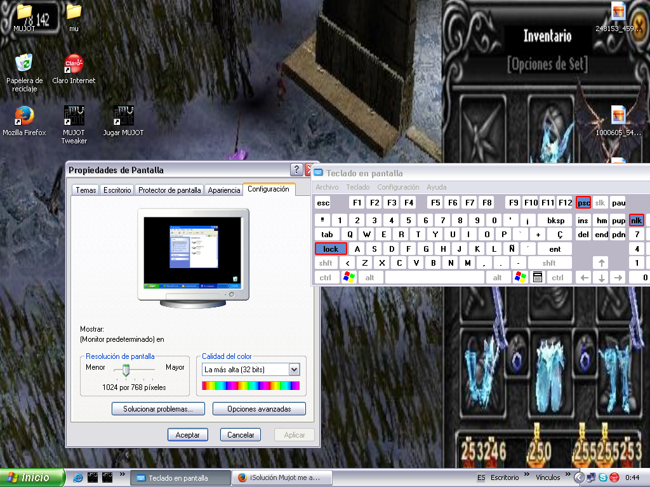Open the MUJOT Tweaker shortcut
This screenshot has height=487, width=650.
(74, 116)
